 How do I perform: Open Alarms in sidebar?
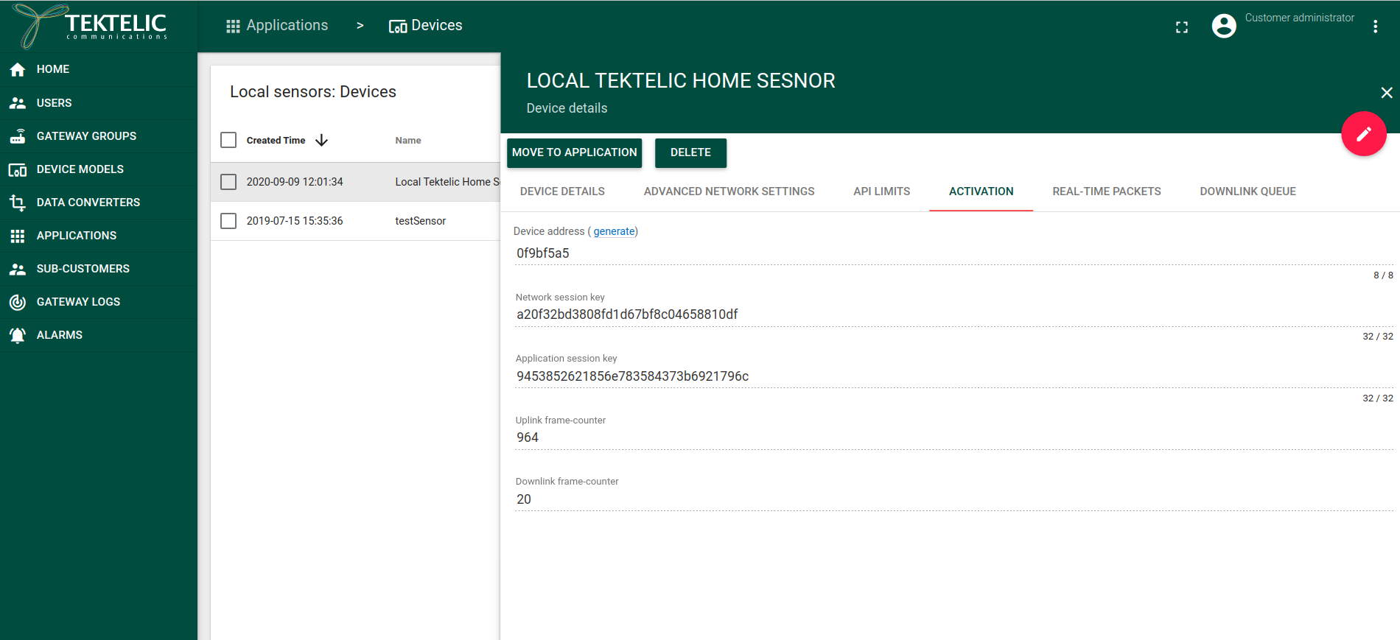coord(59,335)
